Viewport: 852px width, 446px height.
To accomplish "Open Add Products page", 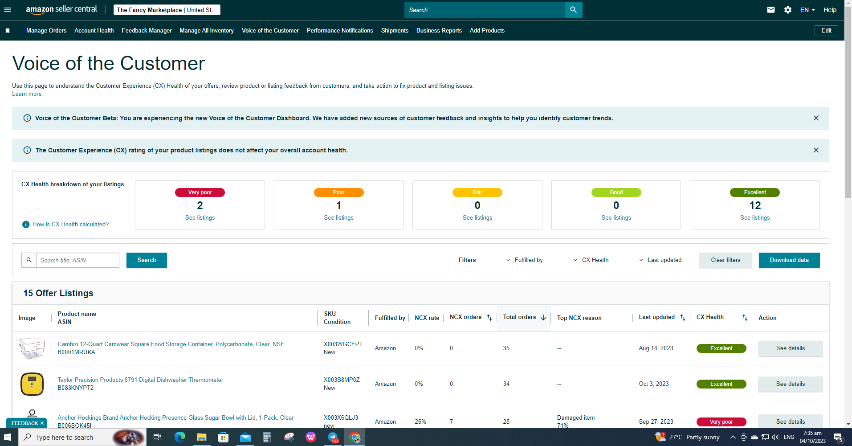I will click(x=487, y=31).
